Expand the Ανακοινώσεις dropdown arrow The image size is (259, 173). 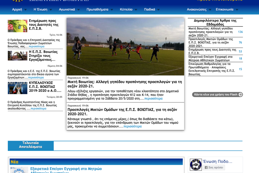pyautogui.click(x=210, y=10)
